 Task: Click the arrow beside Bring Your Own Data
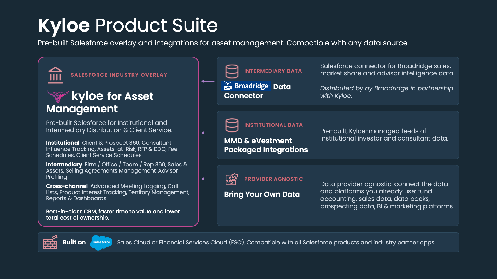click(x=208, y=179)
